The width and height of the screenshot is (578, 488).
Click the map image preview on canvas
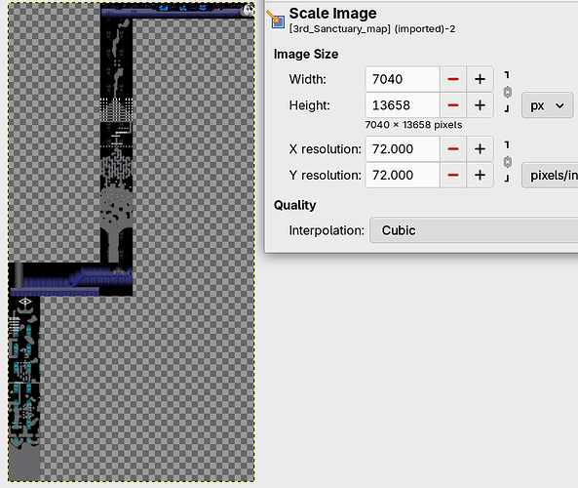pyautogui.click(x=131, y=242)
